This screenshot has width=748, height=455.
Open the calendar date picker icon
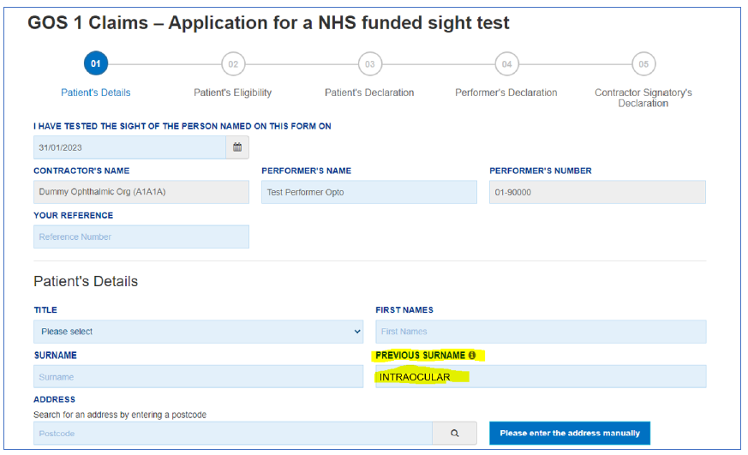pos(237,147)
